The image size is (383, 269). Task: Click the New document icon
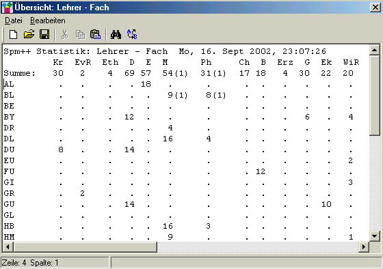tap(13, 34)
